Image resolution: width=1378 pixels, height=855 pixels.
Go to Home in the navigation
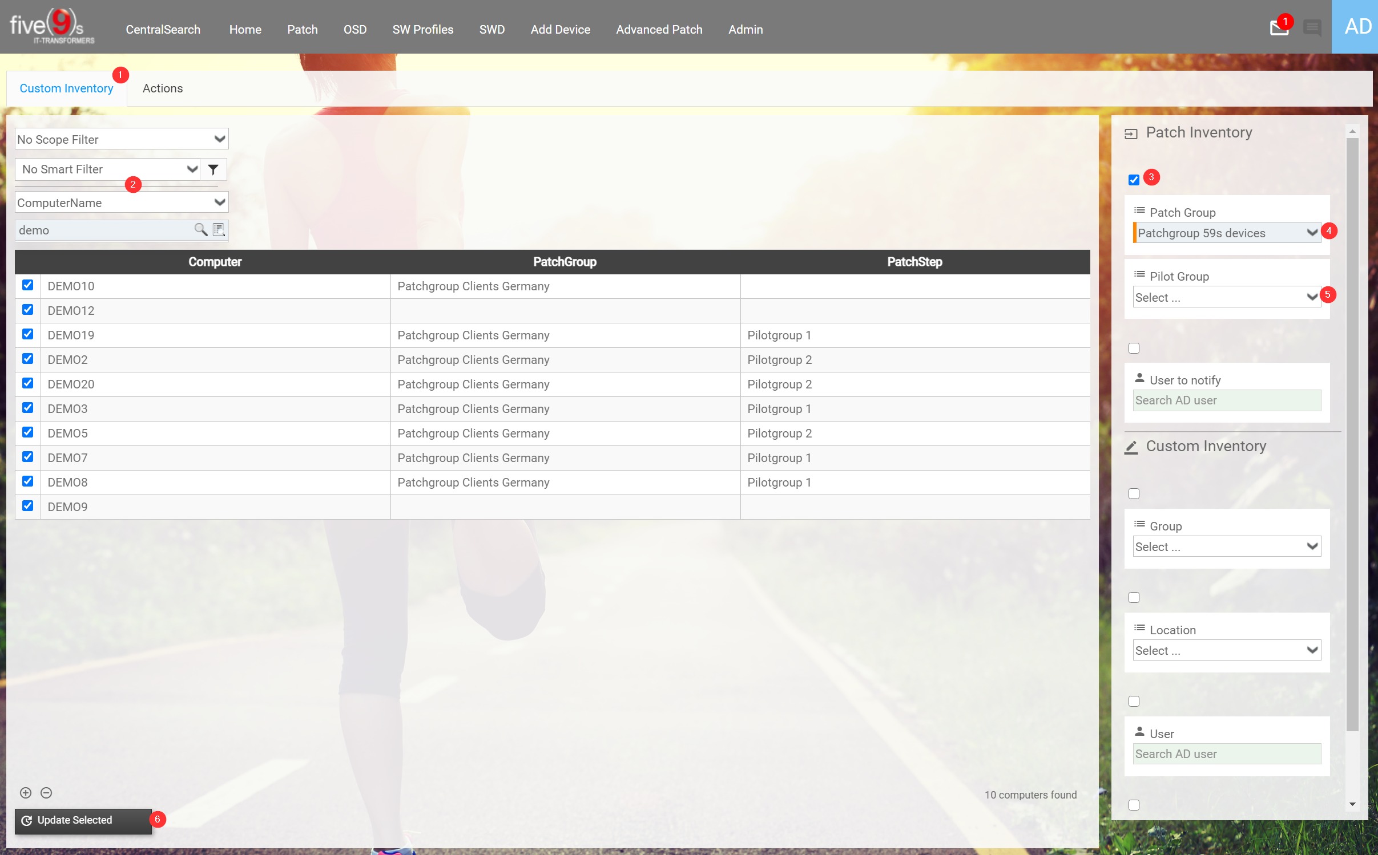pyautogui.click(x=245, y=30)
